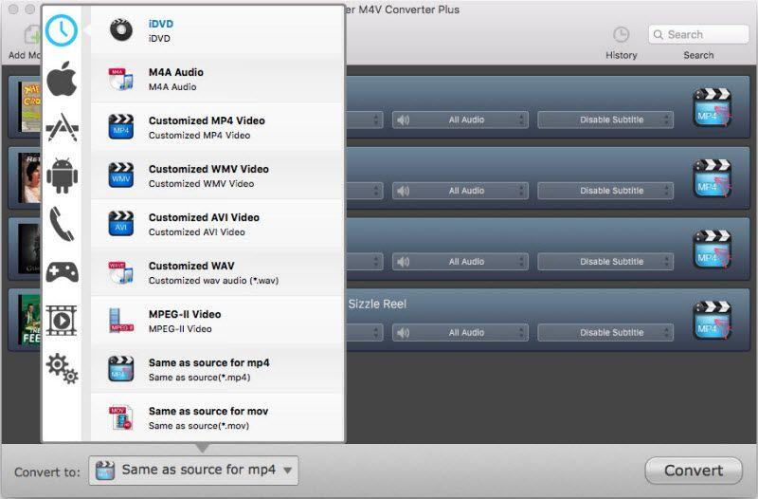This screenshot has height=499, width=758.
Task: Choose Same as source for mp4 entry
Action: (x=218, y=369)
